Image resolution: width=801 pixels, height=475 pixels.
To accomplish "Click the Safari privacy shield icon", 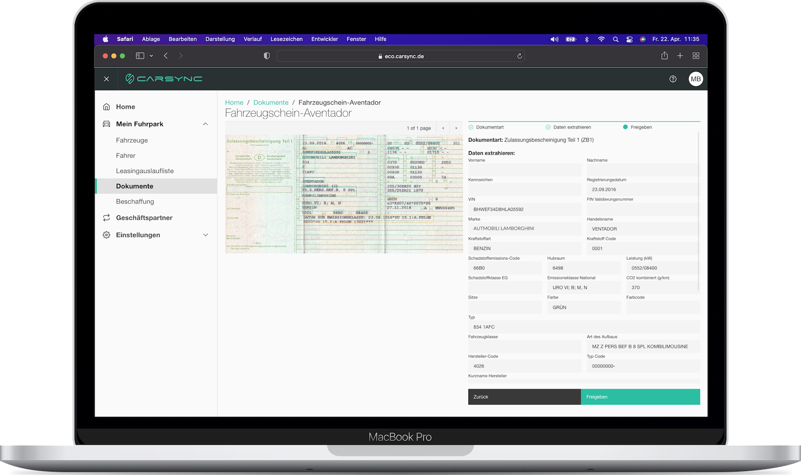I will (x=267, y=56).
